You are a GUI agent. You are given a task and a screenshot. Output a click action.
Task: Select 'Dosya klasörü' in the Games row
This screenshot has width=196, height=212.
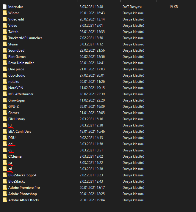coord(133,113)
